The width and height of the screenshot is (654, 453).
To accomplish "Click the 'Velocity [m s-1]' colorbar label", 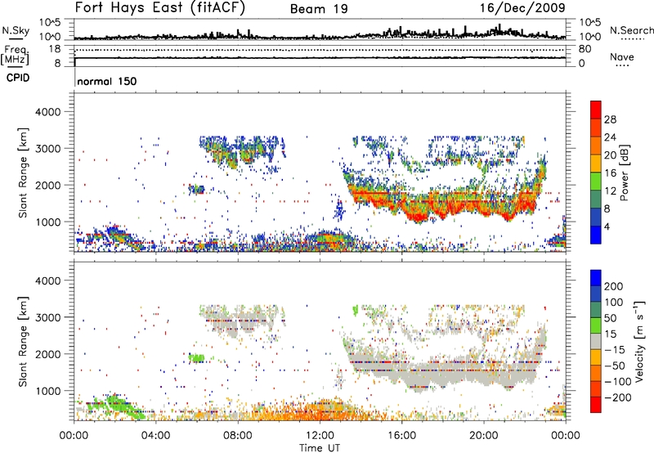I will 638,341.
